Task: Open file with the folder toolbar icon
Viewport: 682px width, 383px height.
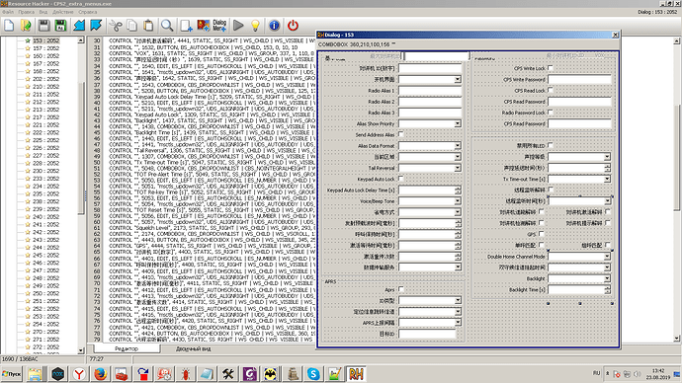Action: click(x=26, y=26)
